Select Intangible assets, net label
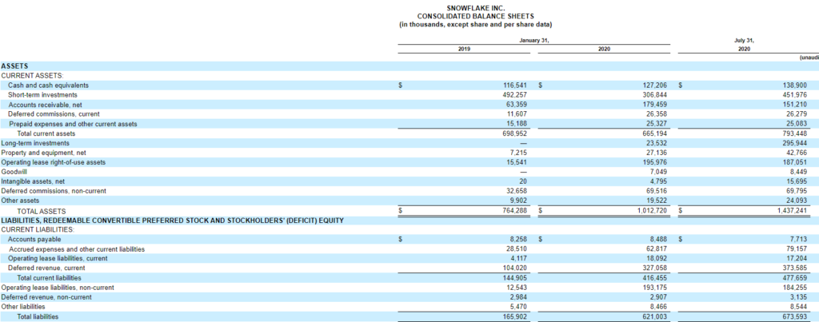Viewport: 819px width, 322px height. (x=32, y=181)
